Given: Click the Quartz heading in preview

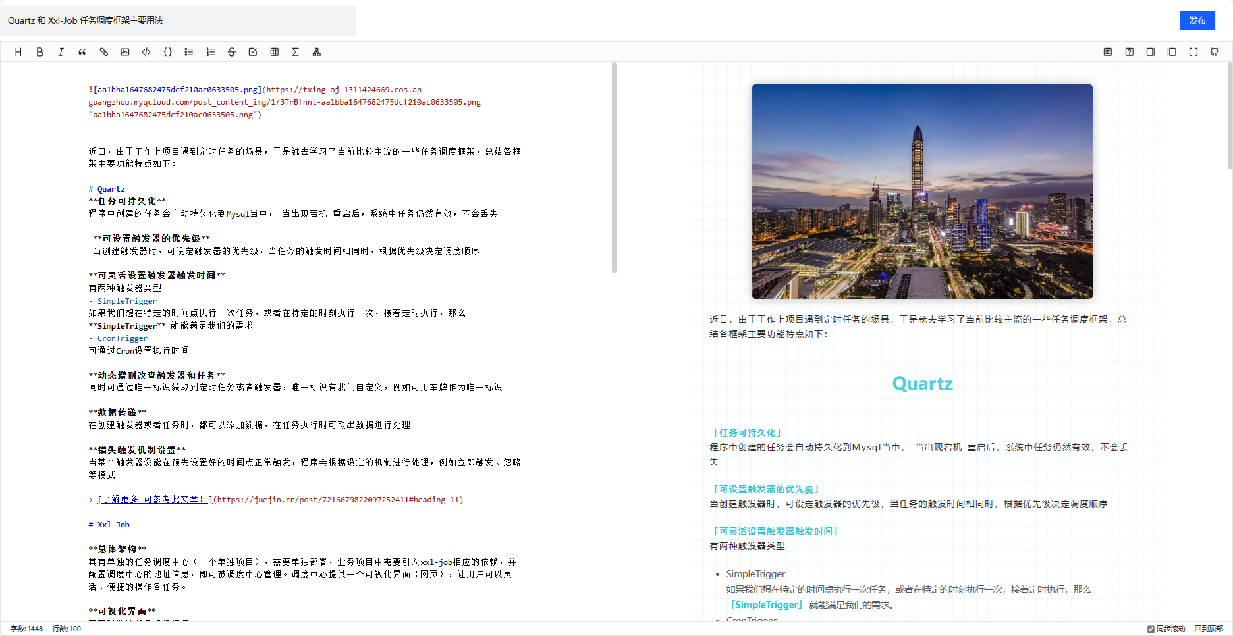Looking at the screenshot, I should point(922,383).
